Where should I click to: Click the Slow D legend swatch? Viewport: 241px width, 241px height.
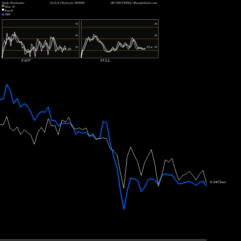click(x=3, y=6)
